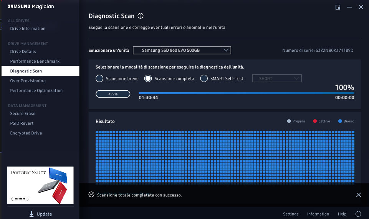369x219 pixels.
Task: Select the Scansione completa radio button
Action: (x=148, y=78)
